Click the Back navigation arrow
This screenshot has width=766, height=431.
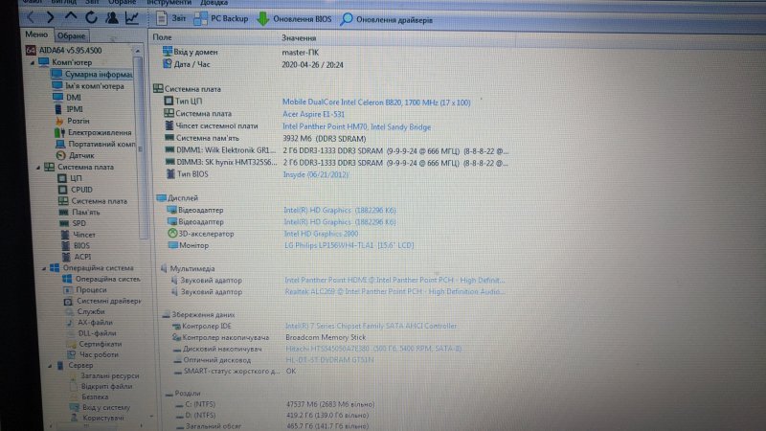[33, 17]
